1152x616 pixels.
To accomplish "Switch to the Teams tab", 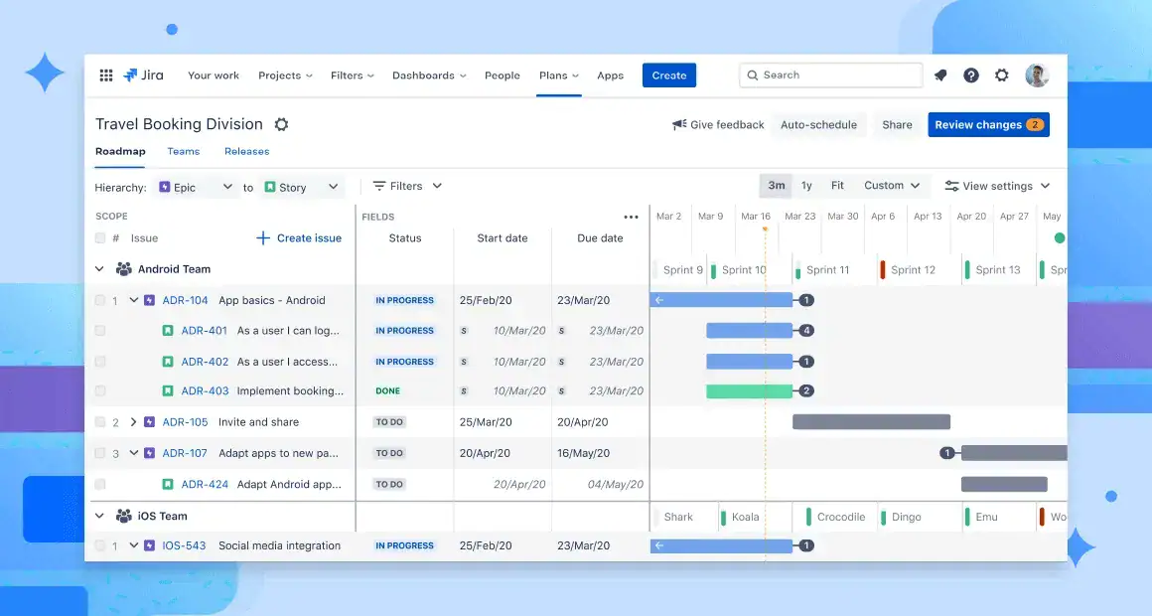I will pyautogui.click(x=184, y=151).
